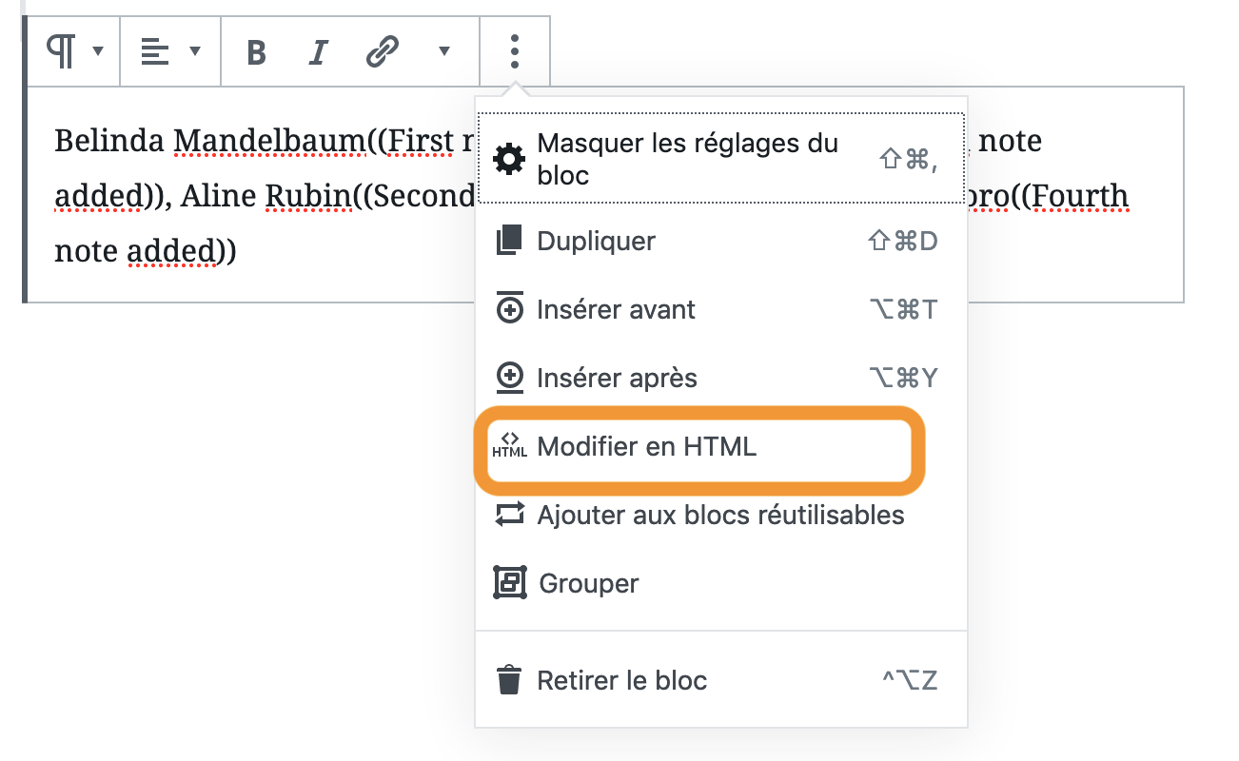The width and height of the screenshot is (1239, 761).
Task: Expand the alignment options dropdown arrow
Action: [195, 51]
